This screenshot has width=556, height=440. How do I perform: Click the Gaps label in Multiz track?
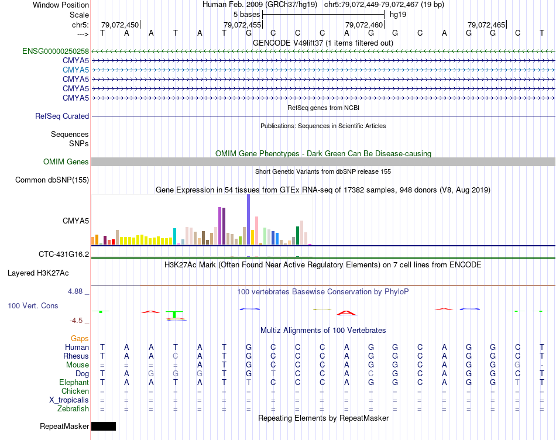(x=80, y=338)
